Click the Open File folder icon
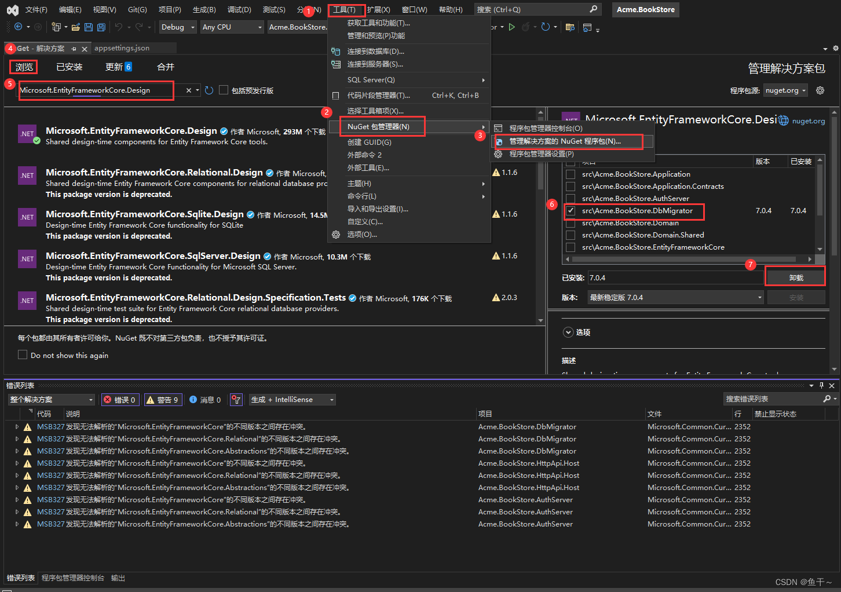 pos(75,27)
